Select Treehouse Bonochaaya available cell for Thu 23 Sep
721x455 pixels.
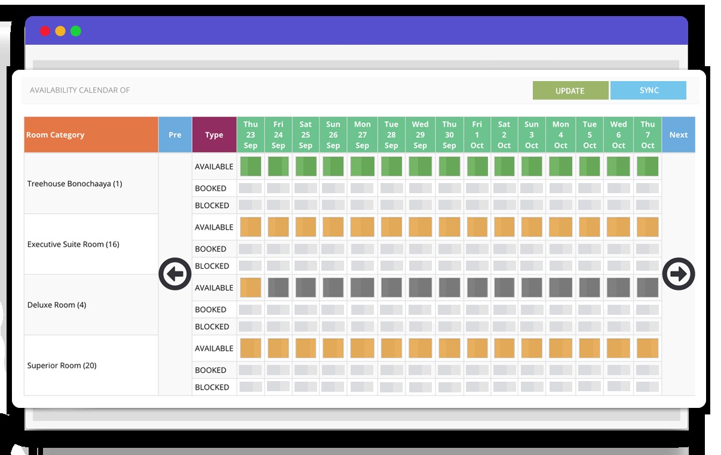(x=250, y=166)
